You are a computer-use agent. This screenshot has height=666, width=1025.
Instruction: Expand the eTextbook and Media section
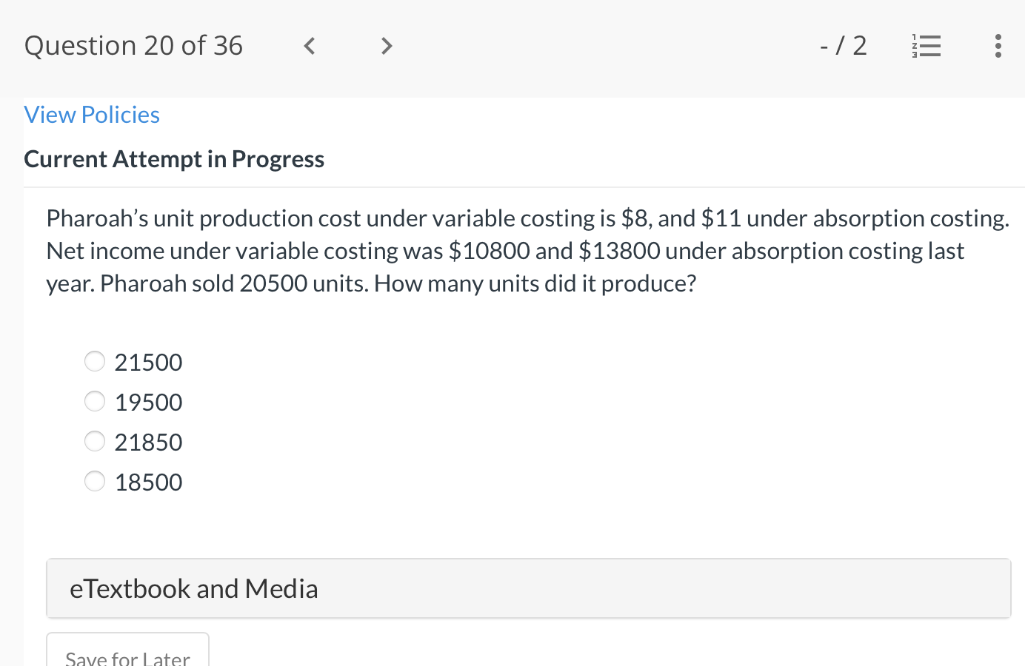point(194,588)
